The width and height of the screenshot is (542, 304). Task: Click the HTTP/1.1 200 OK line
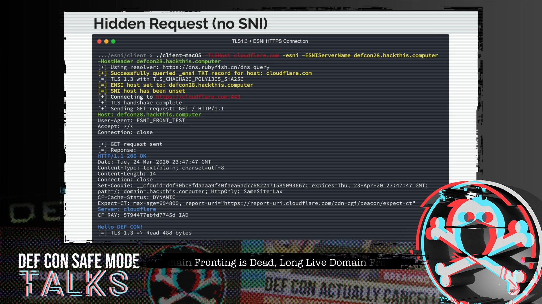122,156
